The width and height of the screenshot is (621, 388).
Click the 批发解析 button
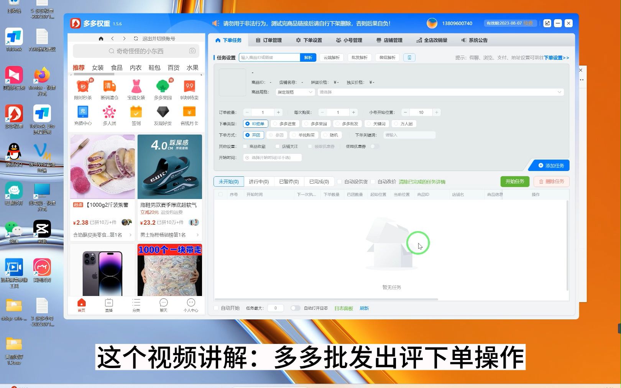pos(360,58)
